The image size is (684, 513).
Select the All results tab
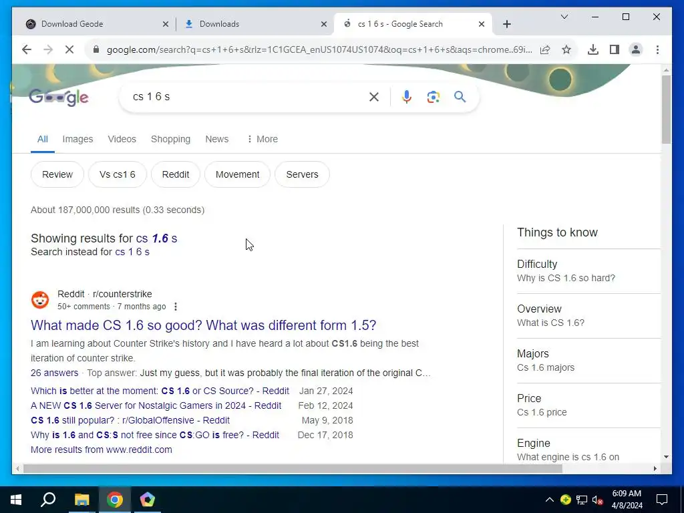click(42, 139)
